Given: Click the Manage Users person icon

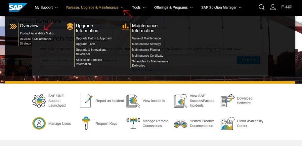Looking at the screenshot, I should coord(39,123).
